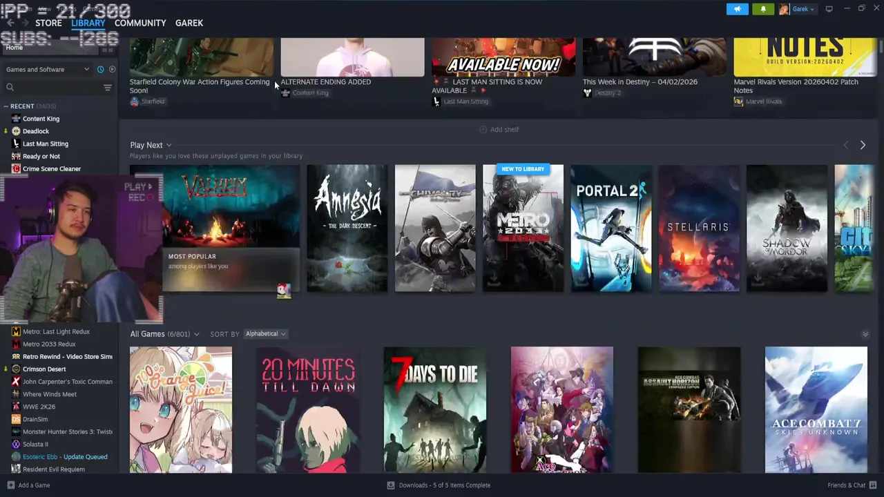
Task: Open the Shadow of Mordor cover
Action: click(787, 228)
